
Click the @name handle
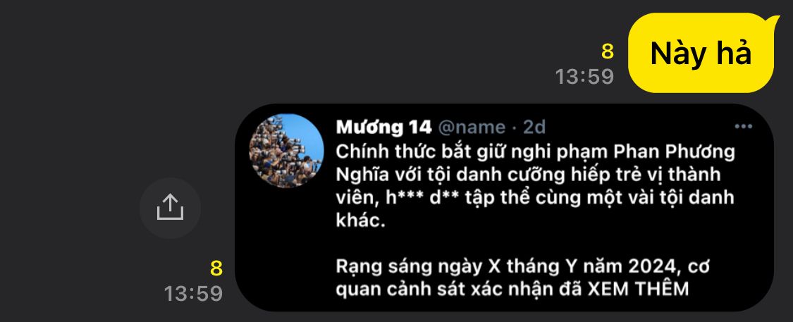click(x=472, y=128)
